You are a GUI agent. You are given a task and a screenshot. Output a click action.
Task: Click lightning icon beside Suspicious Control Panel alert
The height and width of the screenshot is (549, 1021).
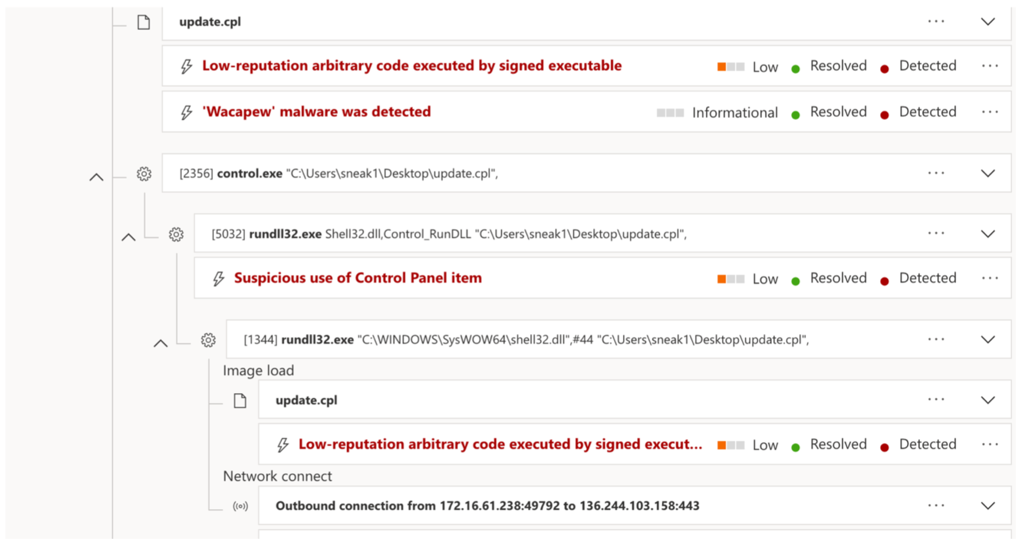click(x=219, y=279)
